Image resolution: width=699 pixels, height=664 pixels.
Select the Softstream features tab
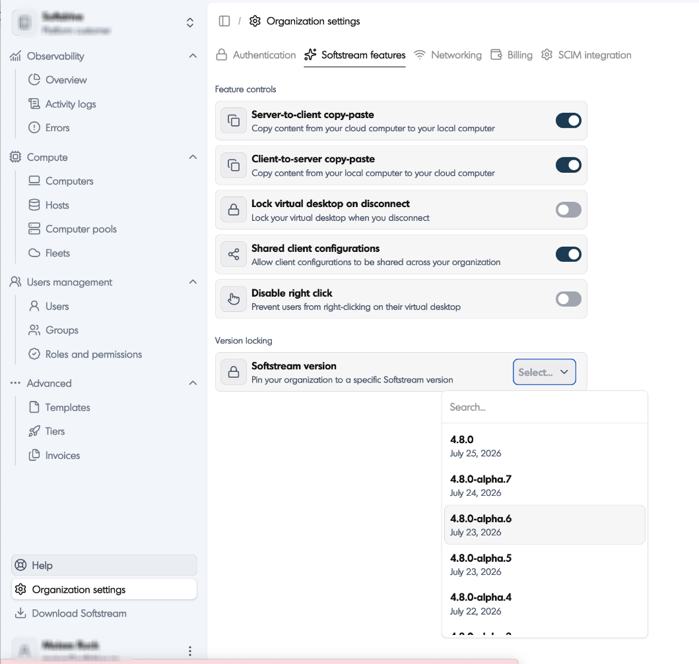[x=355, y=55]
